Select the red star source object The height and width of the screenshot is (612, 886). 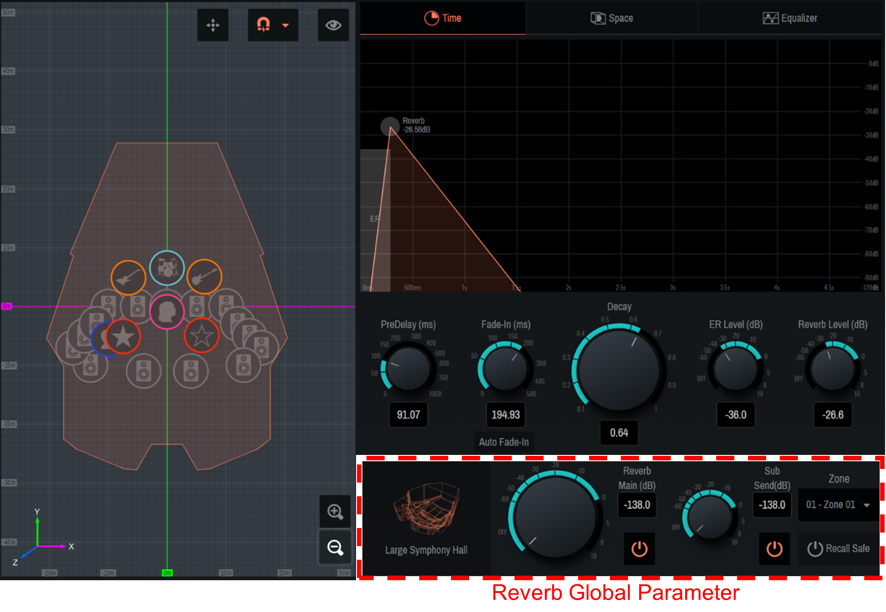[x=124, y=336]
